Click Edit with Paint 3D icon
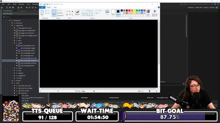Screen dimensions: 220x123 tap(154, 13)
